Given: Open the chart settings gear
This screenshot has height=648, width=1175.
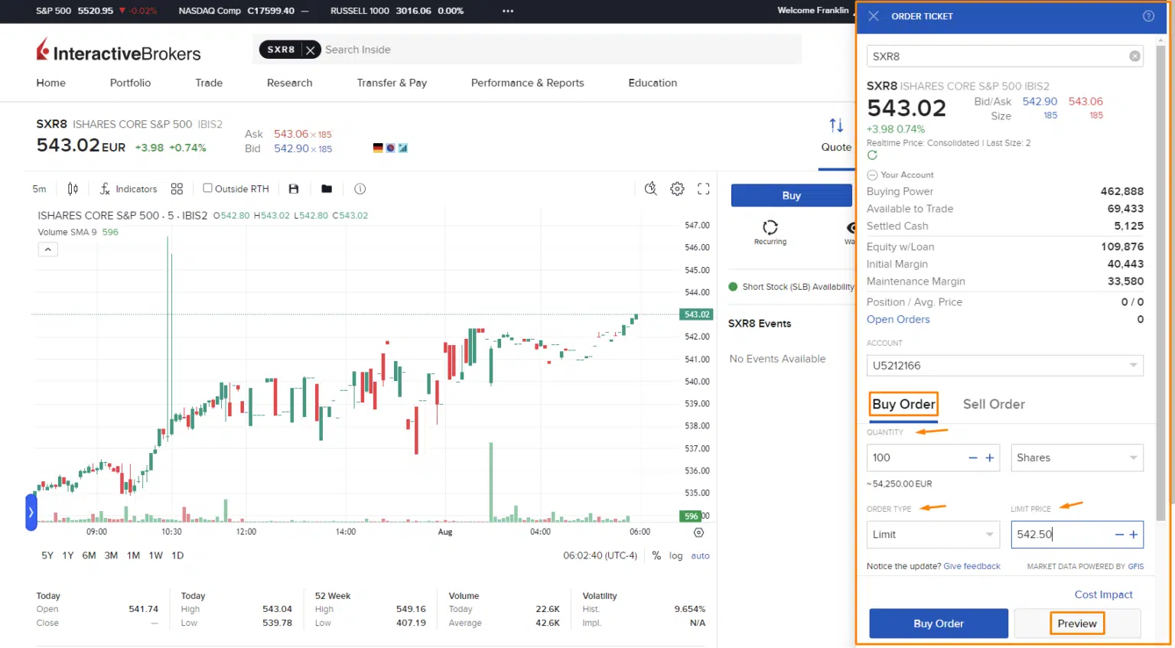Looking at the screenshot, I should (x=676, y=188).
